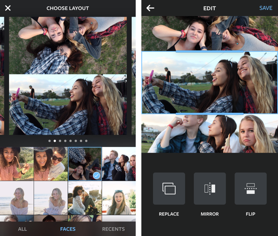Select the curly-haired girl with sunglasses thumbnail
Viewport: 278px width, 236px height.
click(17, 164)
